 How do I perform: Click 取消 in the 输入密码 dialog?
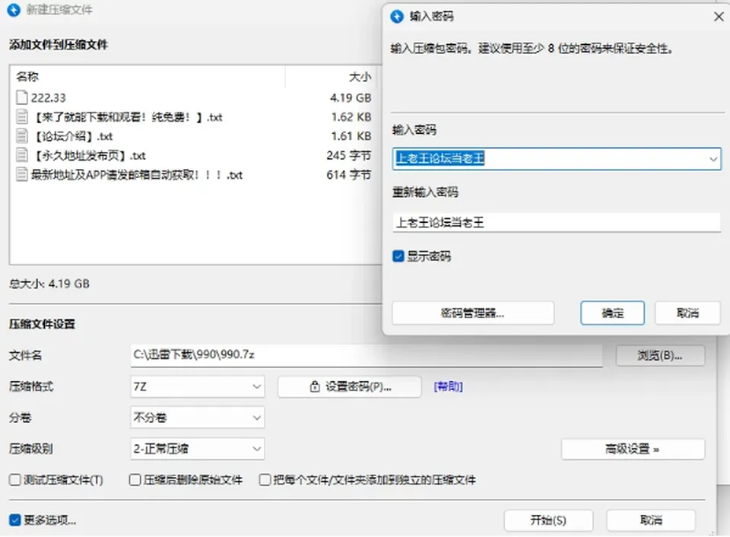pos(687,313)
